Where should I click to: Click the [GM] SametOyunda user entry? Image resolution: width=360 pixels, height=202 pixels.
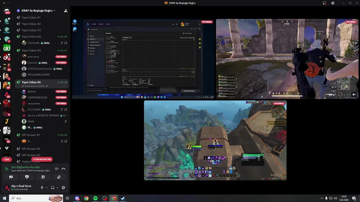click(x=44, y=69)
